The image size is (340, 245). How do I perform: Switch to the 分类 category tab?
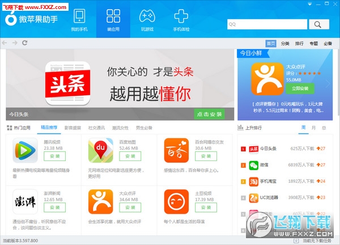(285, 43)
